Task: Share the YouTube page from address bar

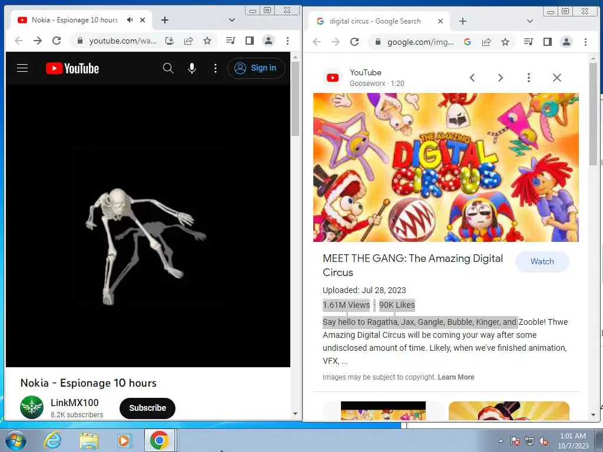Action: 188,41
